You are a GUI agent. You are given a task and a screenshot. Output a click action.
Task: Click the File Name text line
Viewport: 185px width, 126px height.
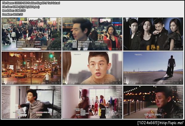31,3
